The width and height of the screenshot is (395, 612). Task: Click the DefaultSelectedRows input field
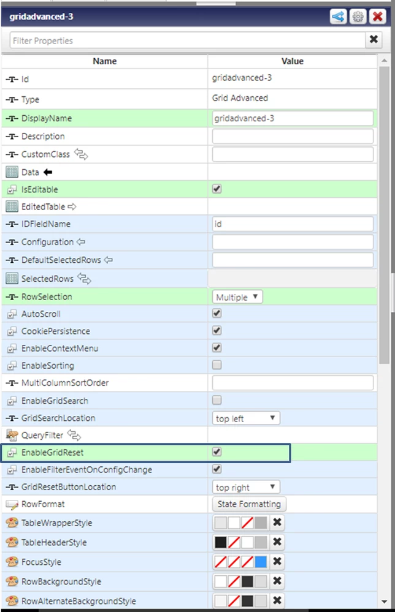(293, 260)
